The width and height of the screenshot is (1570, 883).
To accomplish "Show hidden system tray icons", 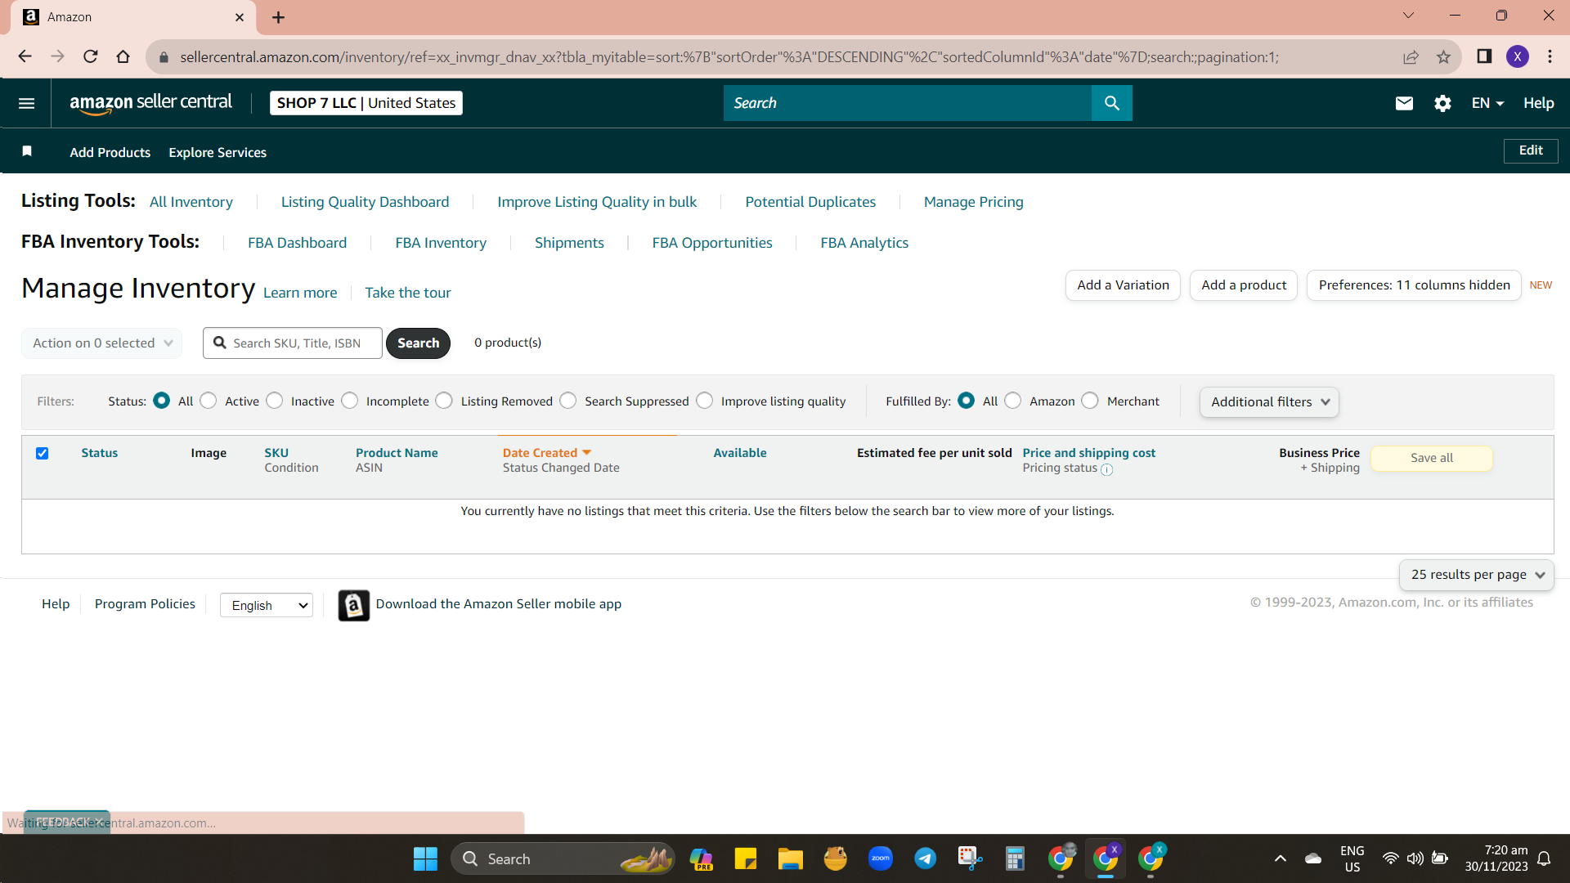I will [x=1281, y=858].
